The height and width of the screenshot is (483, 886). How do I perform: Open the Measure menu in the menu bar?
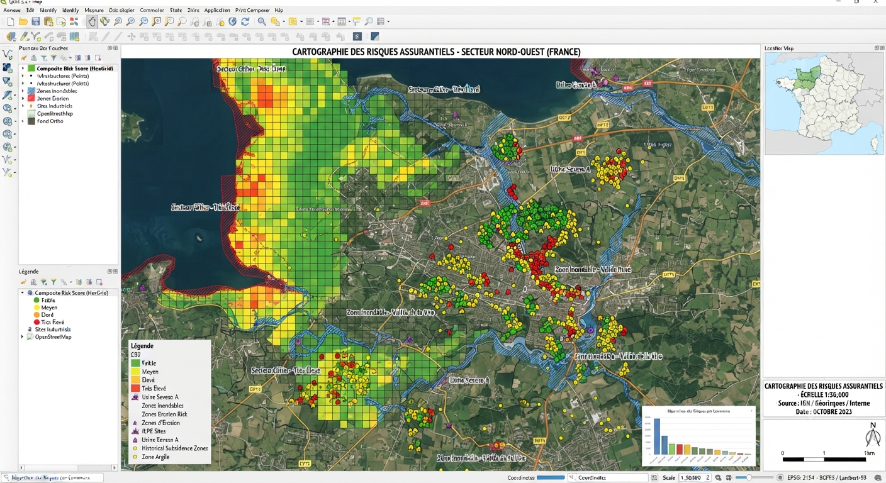94,10
